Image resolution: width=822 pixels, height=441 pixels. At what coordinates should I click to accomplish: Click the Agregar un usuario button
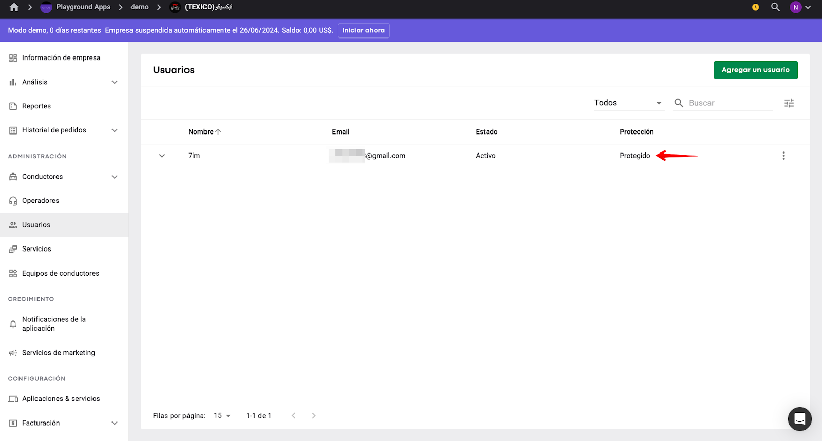[755, 70]
